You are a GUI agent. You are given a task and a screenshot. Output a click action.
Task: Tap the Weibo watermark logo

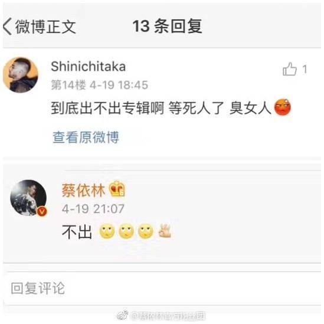(122, 316)
